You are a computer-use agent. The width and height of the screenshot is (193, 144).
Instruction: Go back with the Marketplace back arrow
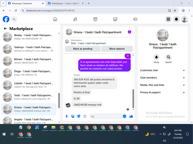click(x=5, y=28)
